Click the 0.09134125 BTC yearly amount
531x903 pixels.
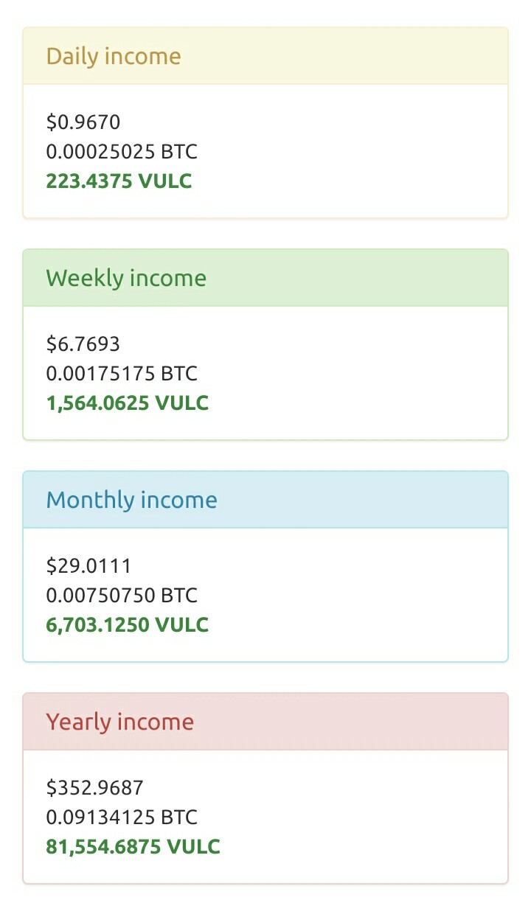[122, 817]
